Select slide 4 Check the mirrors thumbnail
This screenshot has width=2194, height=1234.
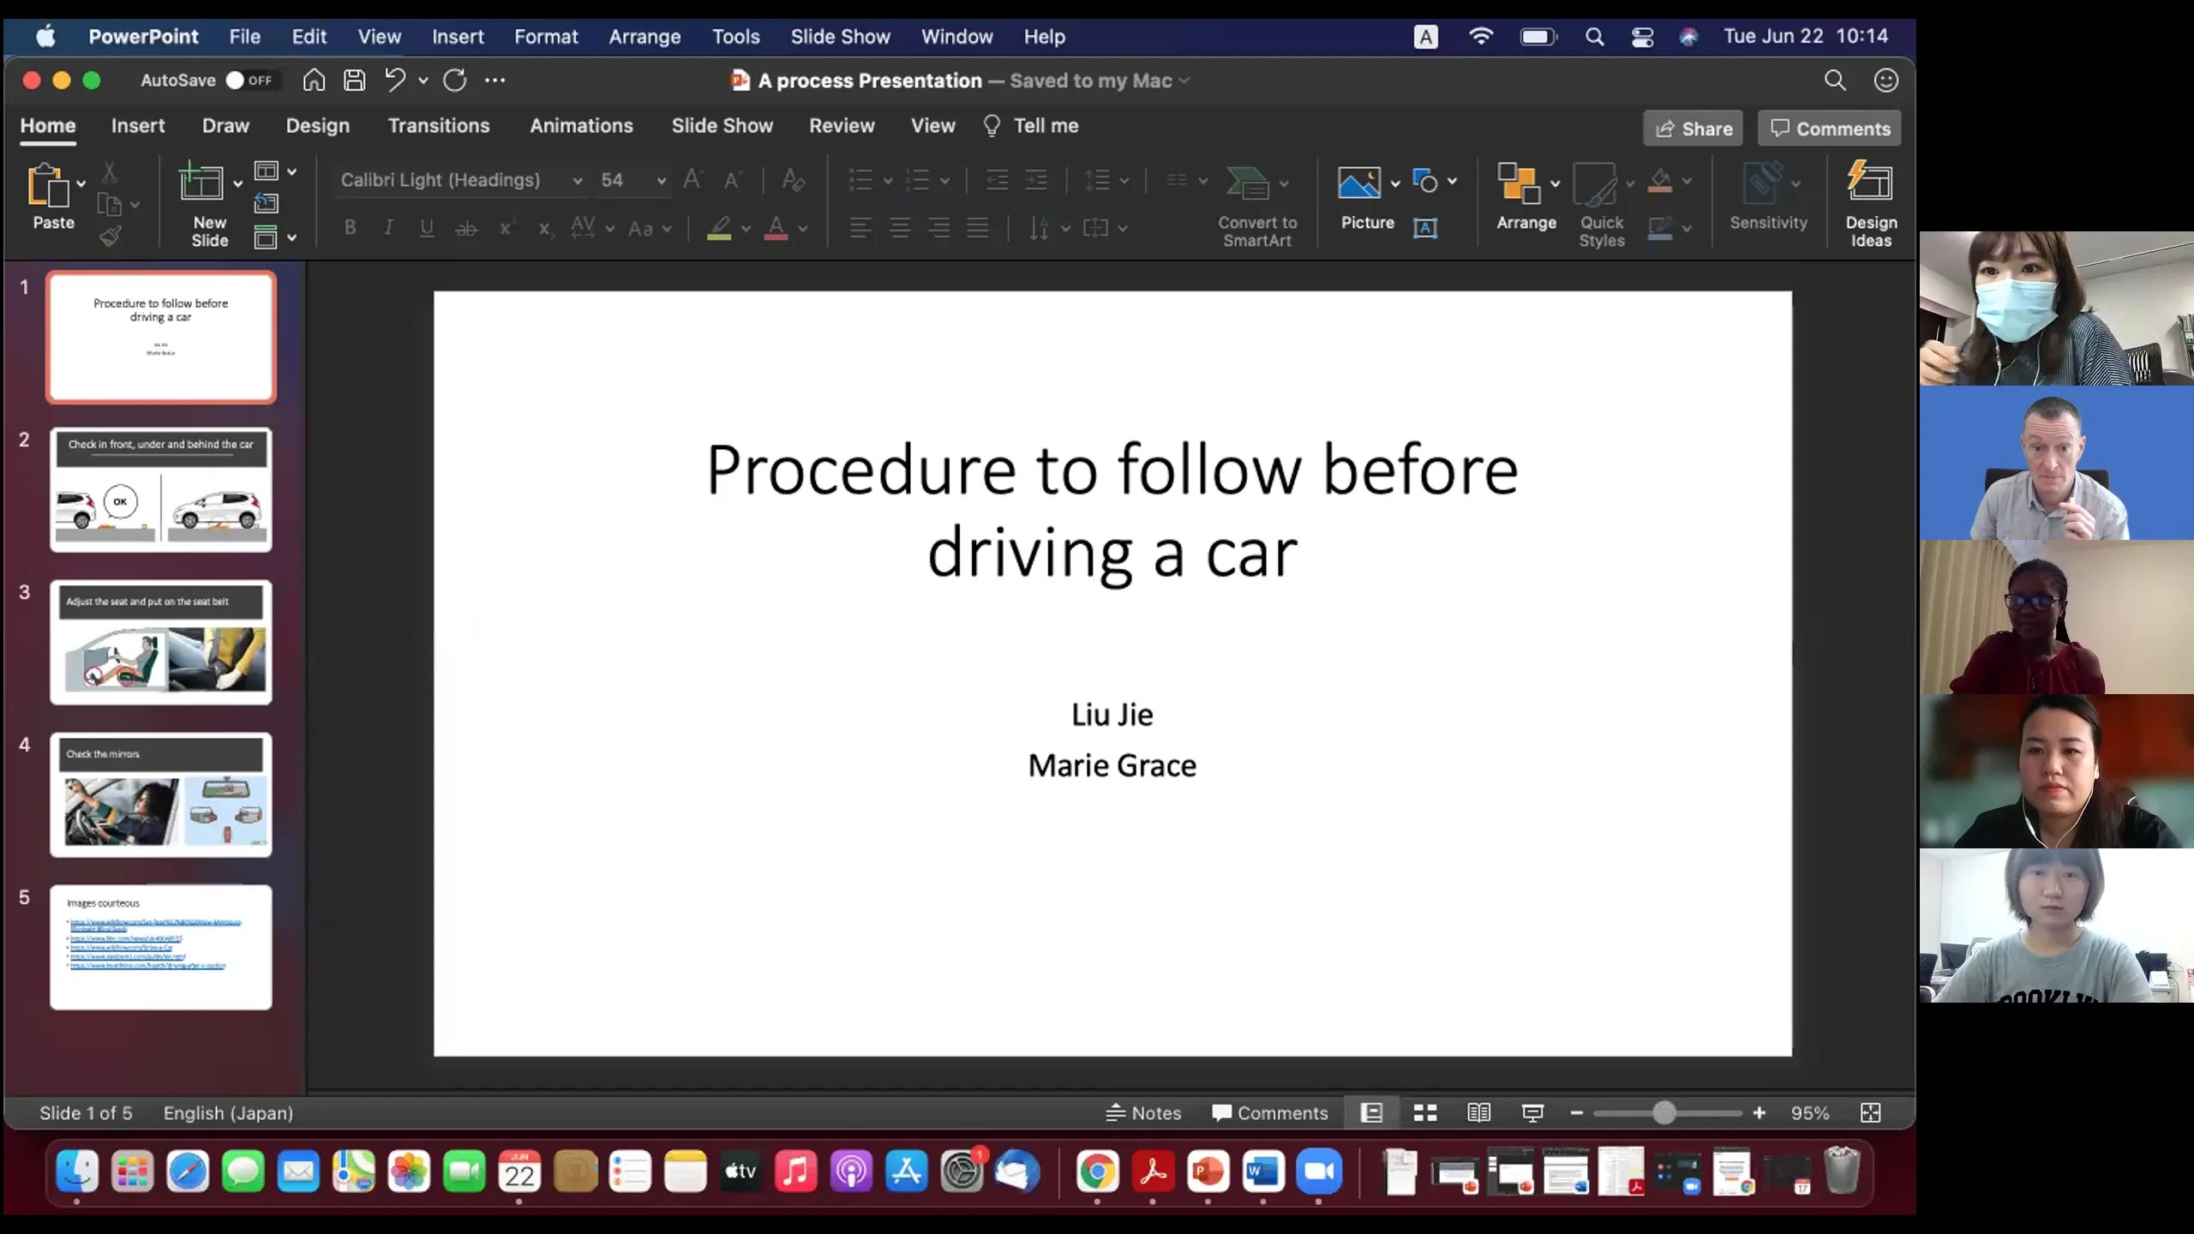click(x=161, y=794)
